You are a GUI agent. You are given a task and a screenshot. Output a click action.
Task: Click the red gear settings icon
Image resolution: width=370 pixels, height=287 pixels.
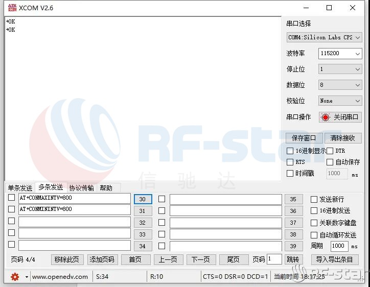click(x=15, y=277)
